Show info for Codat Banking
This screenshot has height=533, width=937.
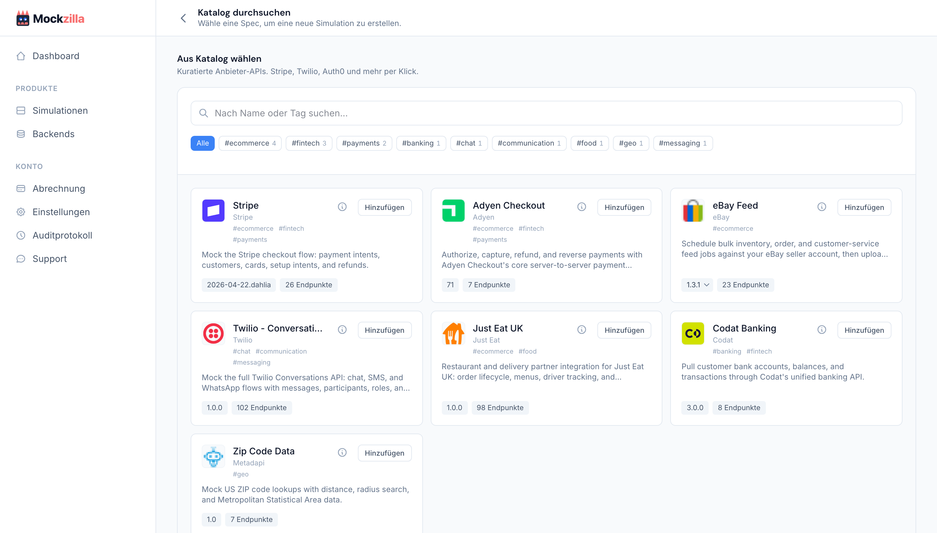click(822, 330)
